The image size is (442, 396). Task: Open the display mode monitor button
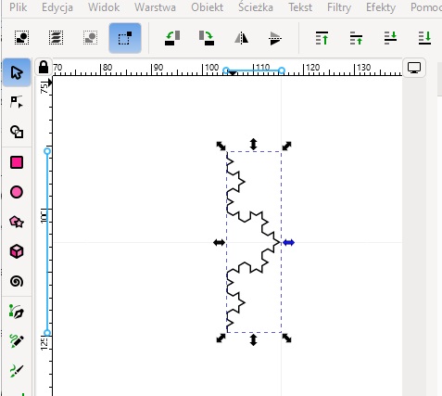tap(414, 68)
